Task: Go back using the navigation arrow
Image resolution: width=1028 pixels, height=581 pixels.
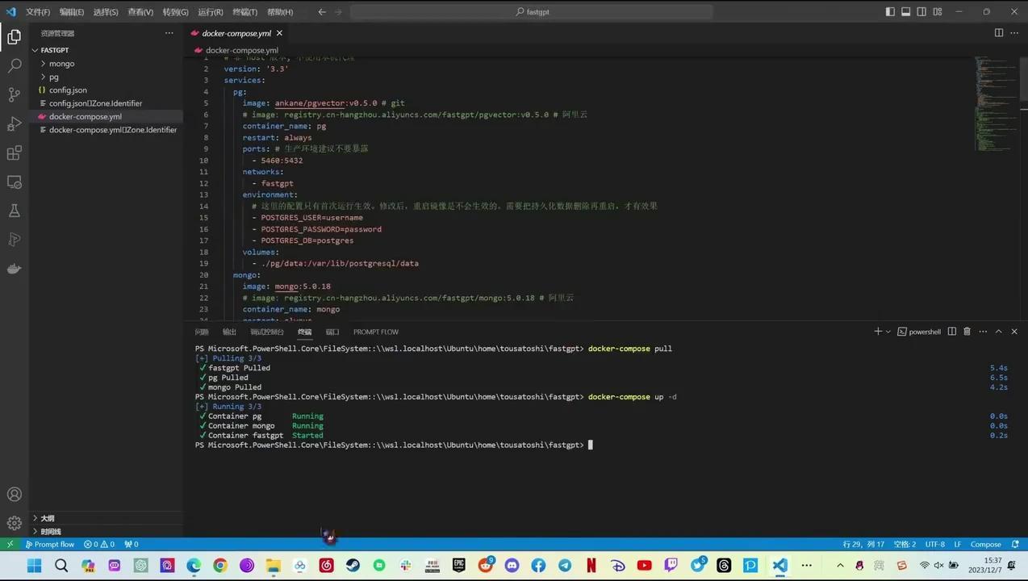Action: point(322,12)
